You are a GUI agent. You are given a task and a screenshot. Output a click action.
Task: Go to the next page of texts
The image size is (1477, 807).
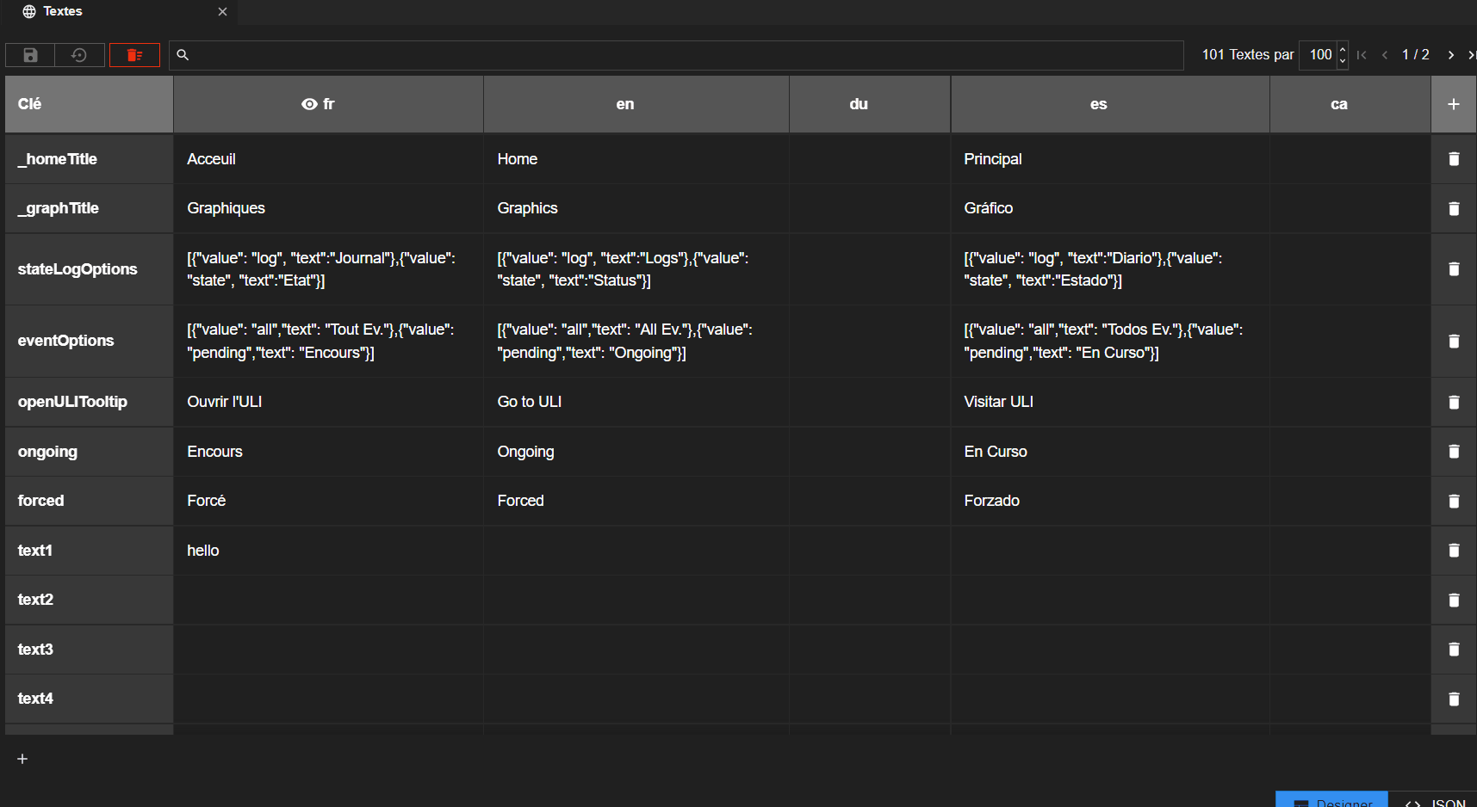pyautogui.click(x=1451, y=55)
